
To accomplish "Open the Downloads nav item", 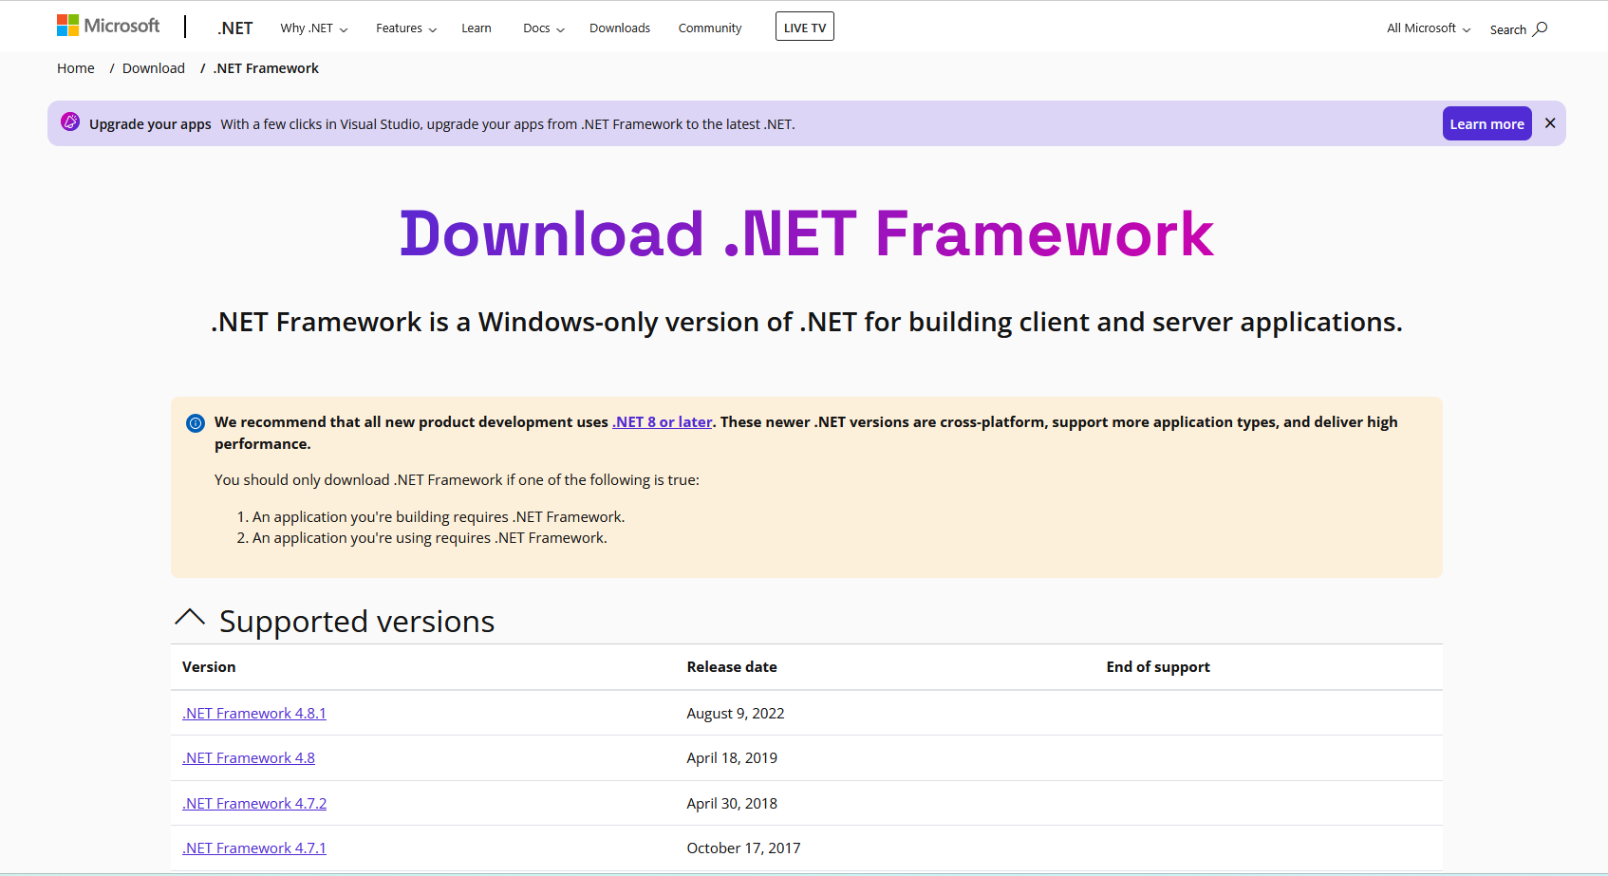I will pos(620,28).
